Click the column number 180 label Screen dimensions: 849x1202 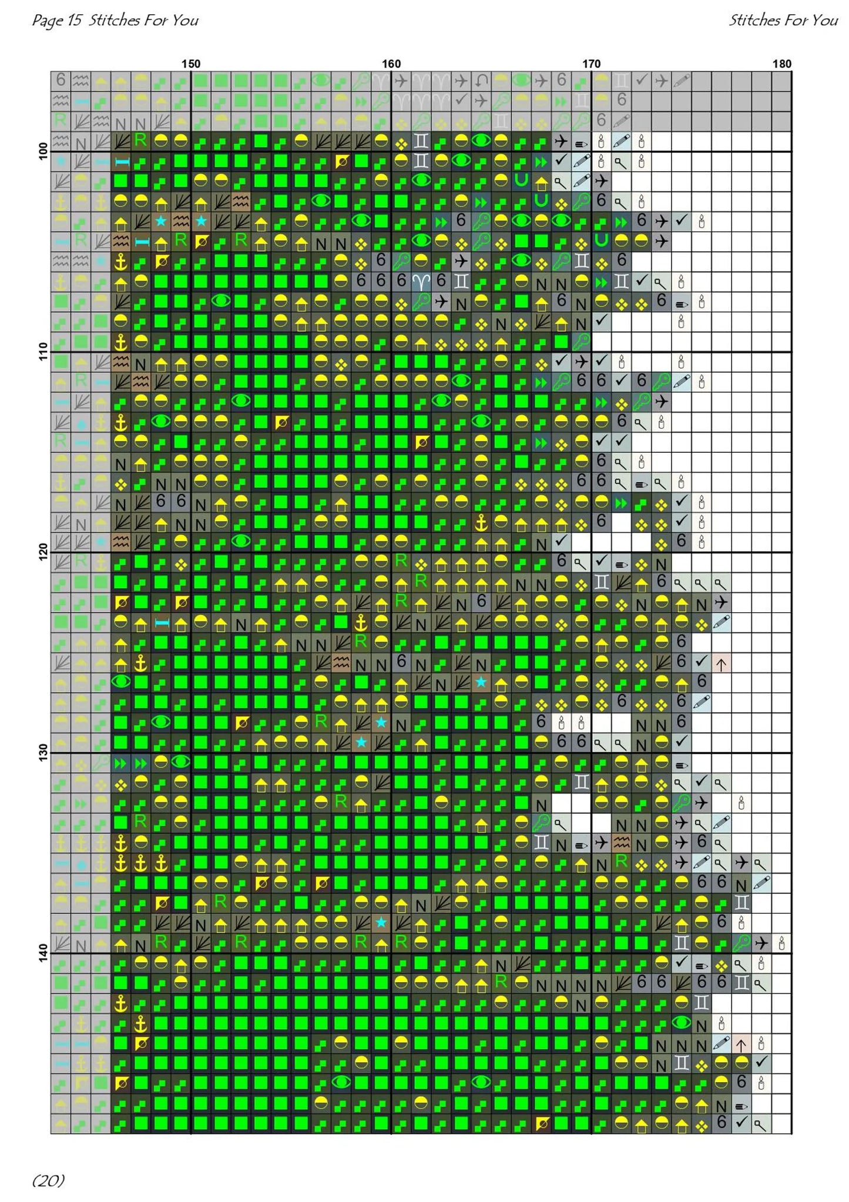pos(781,64)
